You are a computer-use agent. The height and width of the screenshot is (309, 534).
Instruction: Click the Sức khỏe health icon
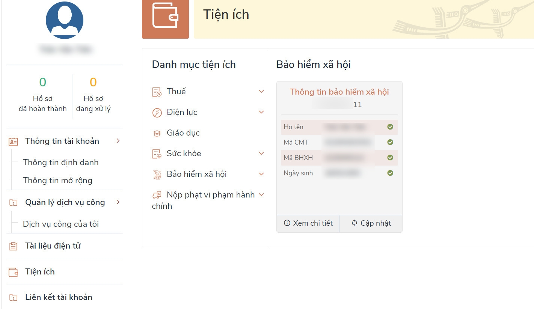[157, 154]
